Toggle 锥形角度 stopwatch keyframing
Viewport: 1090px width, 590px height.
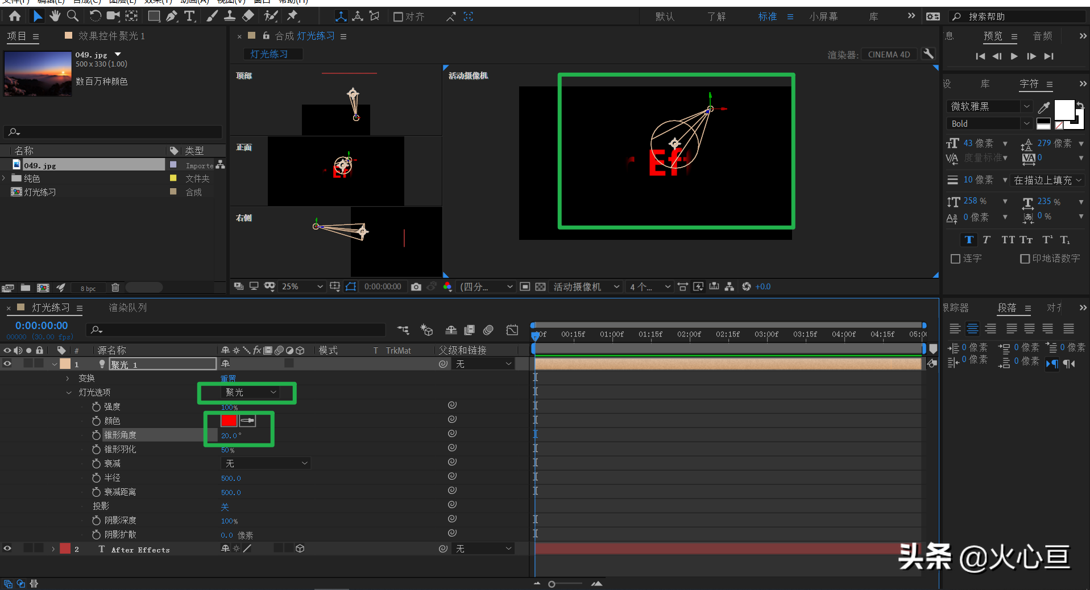coord(97,435)
